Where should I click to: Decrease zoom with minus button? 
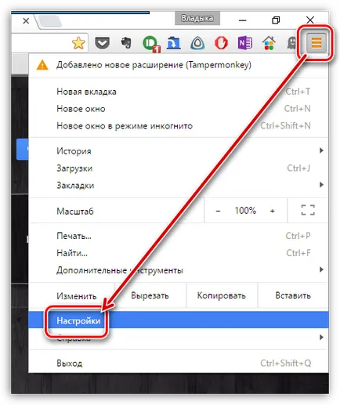point(219,211)
